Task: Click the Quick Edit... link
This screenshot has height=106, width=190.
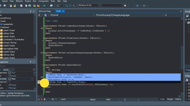Action: click(26, 96)
